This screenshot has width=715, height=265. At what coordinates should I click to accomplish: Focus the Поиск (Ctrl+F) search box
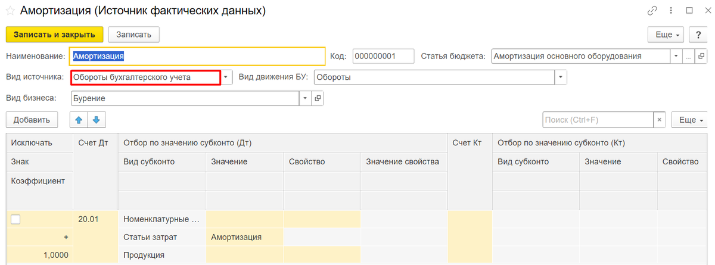(x=598, y=120)
